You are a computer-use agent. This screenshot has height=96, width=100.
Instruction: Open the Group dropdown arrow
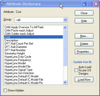(x=65, y=20)
